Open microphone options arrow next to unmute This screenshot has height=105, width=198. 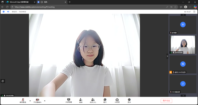tap(30, 100)
